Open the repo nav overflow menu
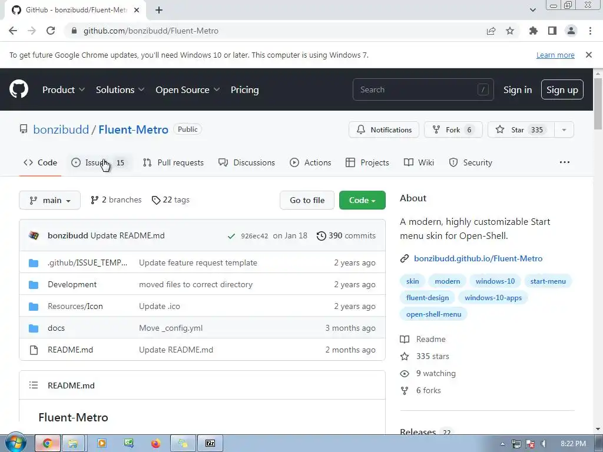The image size is (603, 452). (x=565, y=162)
